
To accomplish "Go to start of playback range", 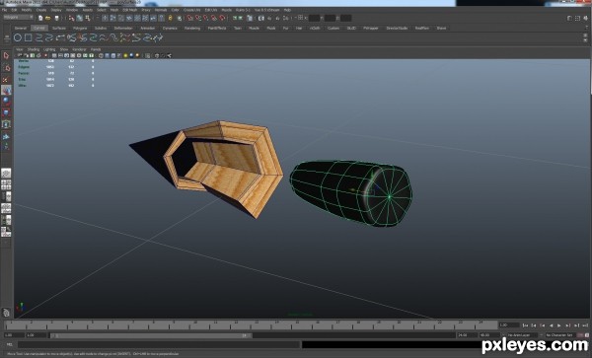I will coord(525,325).
